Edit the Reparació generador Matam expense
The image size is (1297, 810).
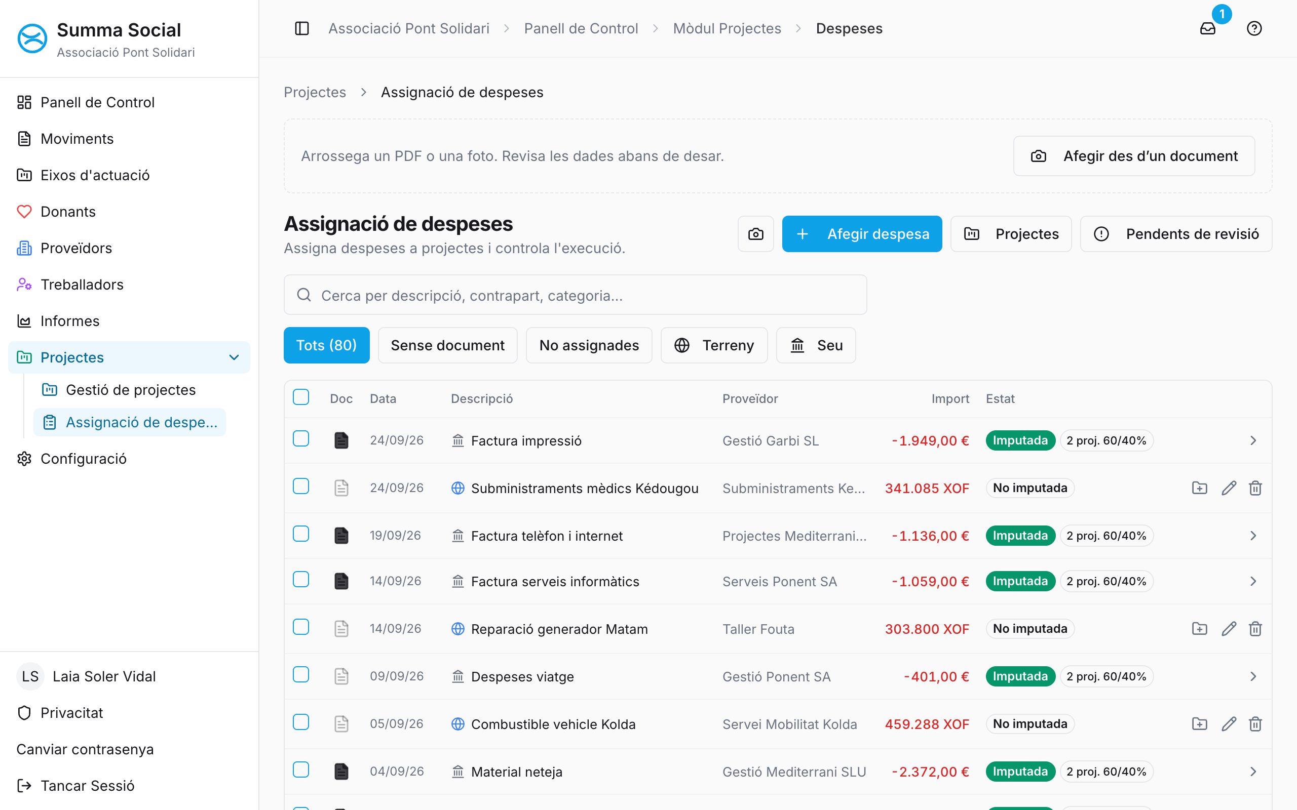(1229, 628)
